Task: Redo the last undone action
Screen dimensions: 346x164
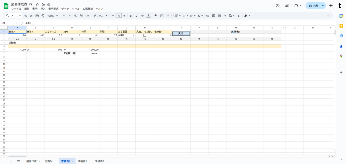Action: coord(31,16)
